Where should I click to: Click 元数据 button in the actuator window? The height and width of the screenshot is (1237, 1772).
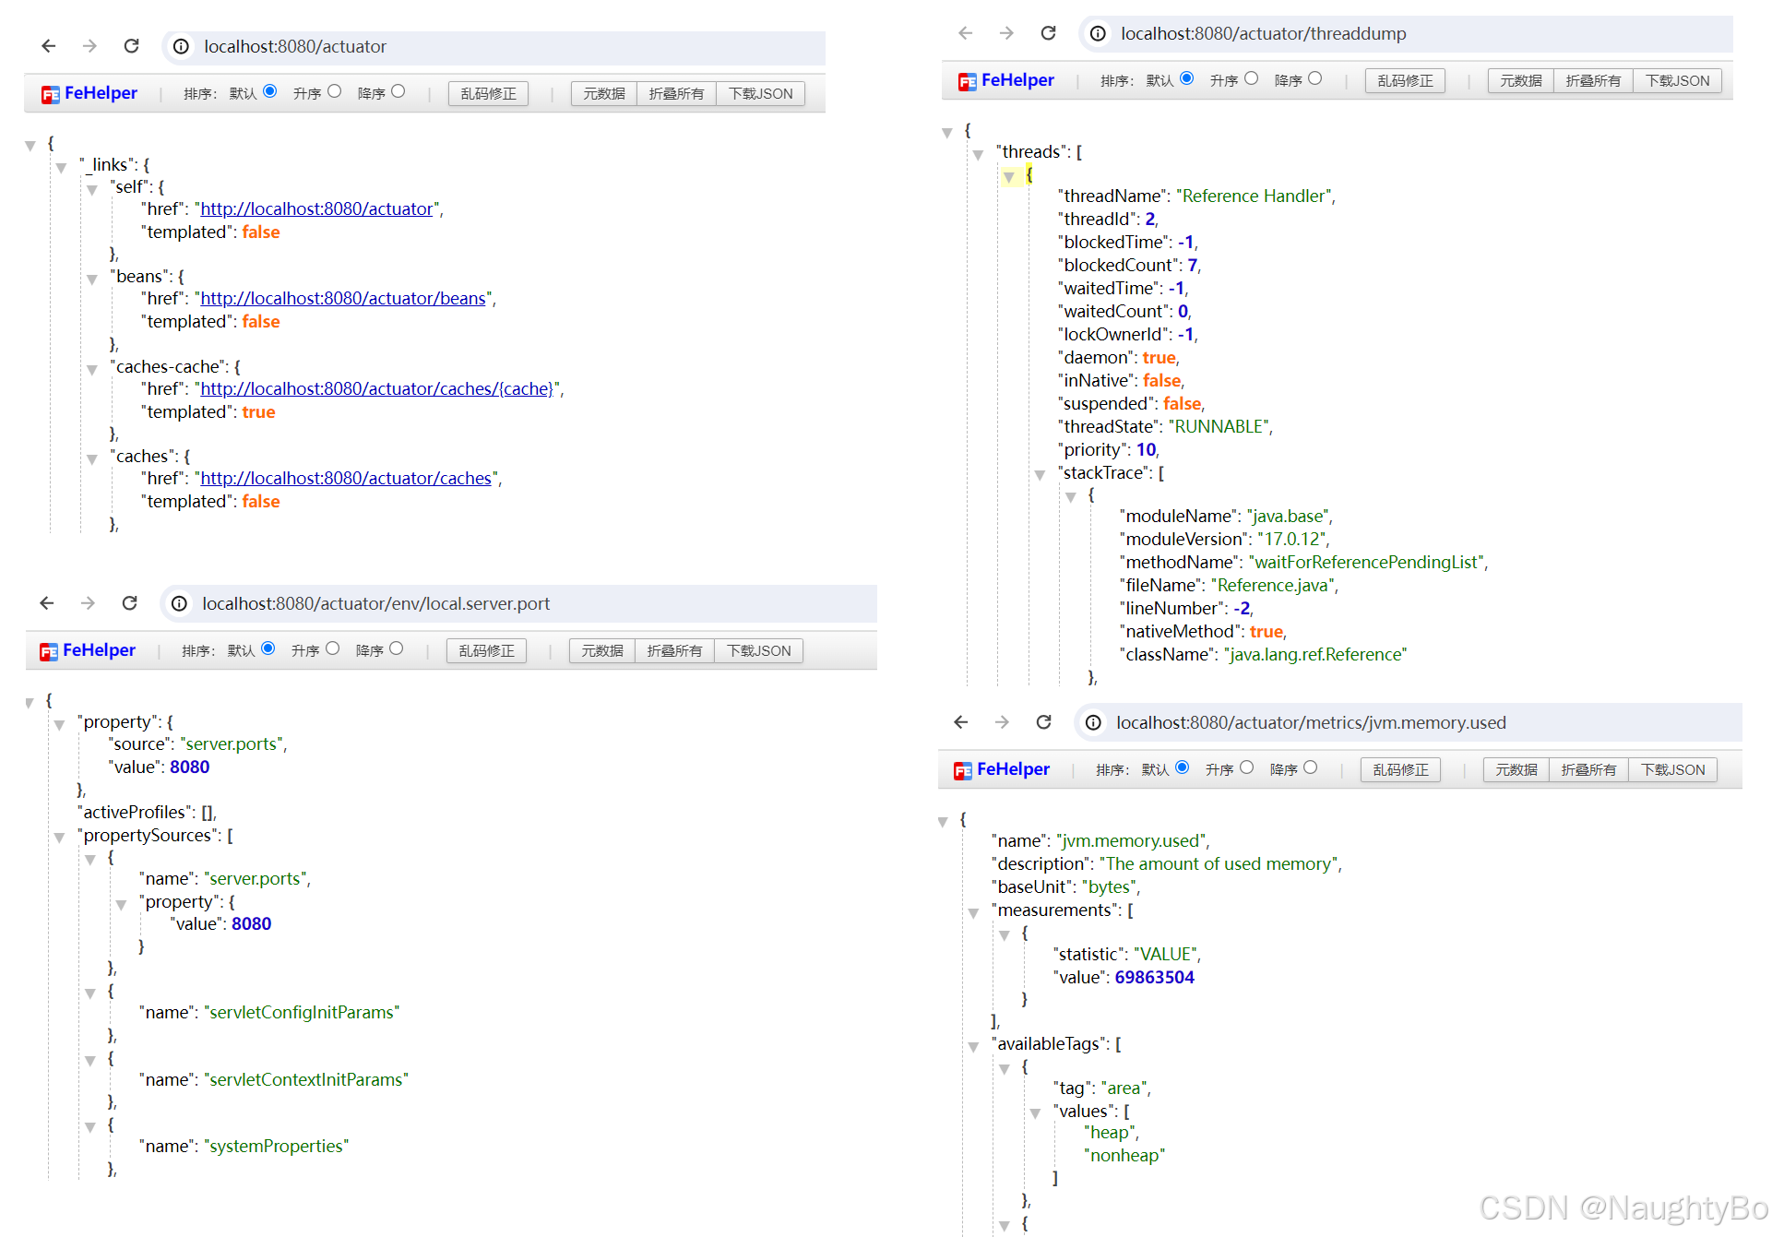[x=603, y=93]
